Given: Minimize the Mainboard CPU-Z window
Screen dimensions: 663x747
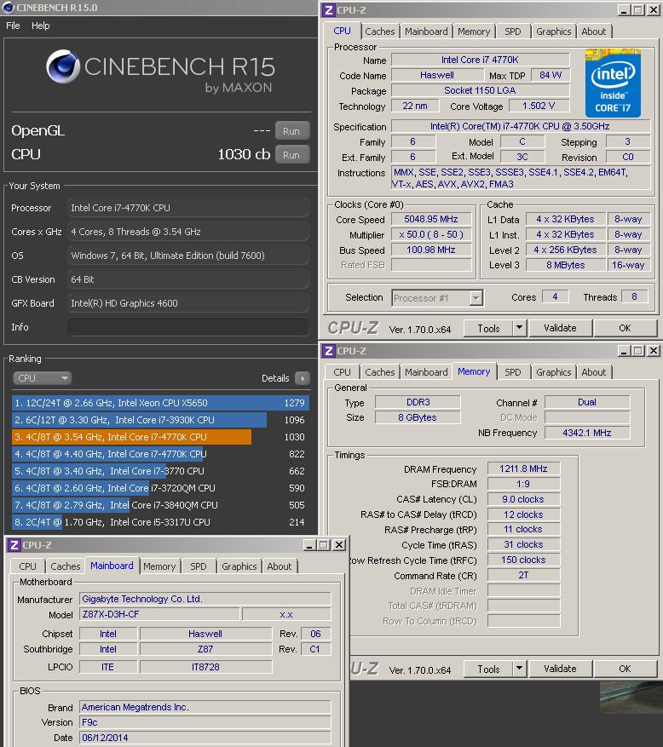Looking at the screenshot, I should point(310,545).
